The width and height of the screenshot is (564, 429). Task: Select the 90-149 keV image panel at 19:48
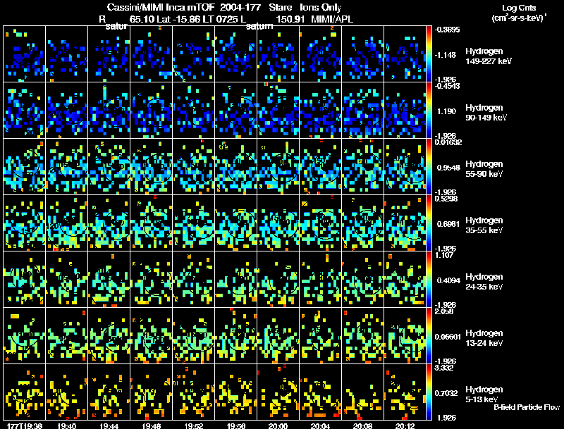pos(151,111)
